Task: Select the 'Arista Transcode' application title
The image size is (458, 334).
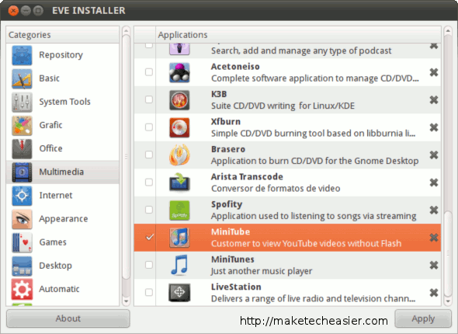Action: [x=247, y=177]
